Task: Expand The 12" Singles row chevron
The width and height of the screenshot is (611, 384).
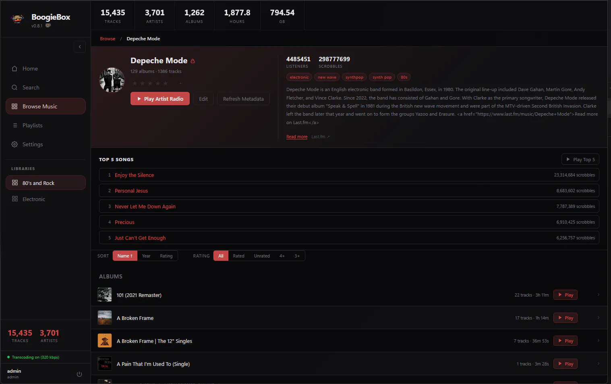Action: pos(599,341)
